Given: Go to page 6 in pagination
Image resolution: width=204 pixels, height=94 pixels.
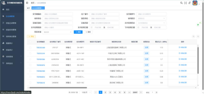Looking at the screenshot, I should pyautogui.click(x=124, y=92).
